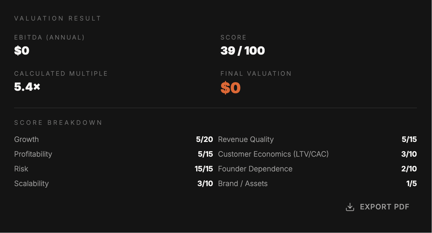The width and height of the screenshot is (432, 233).
Task: Select the Growth row label
Action: (x=26, y=139)
